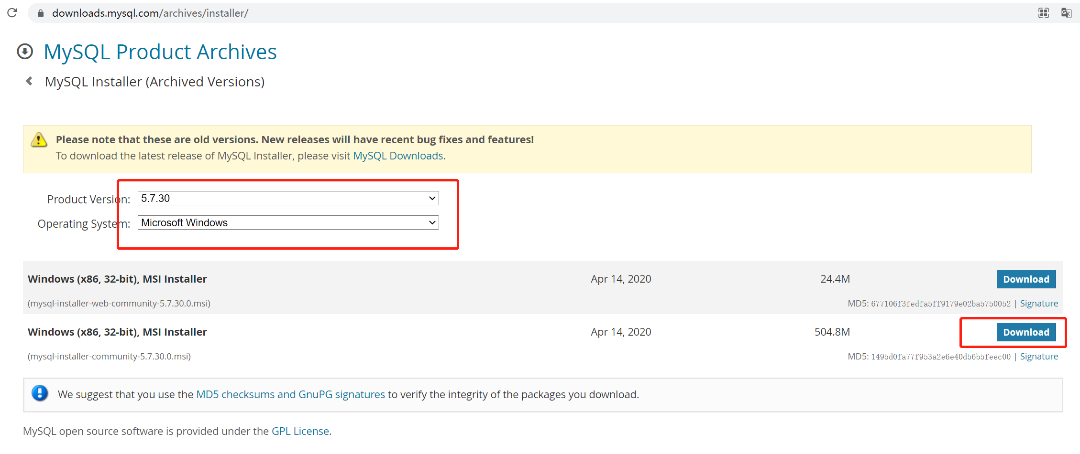Click the MySQL Product Archives heading link

click(160, 52)
